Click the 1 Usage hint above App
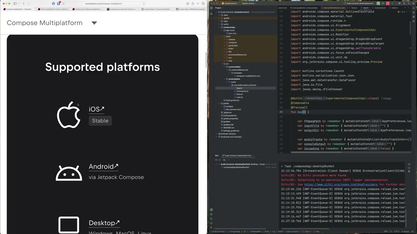The height and width of the screenshot is (234, 417). [x=386, y=98]
